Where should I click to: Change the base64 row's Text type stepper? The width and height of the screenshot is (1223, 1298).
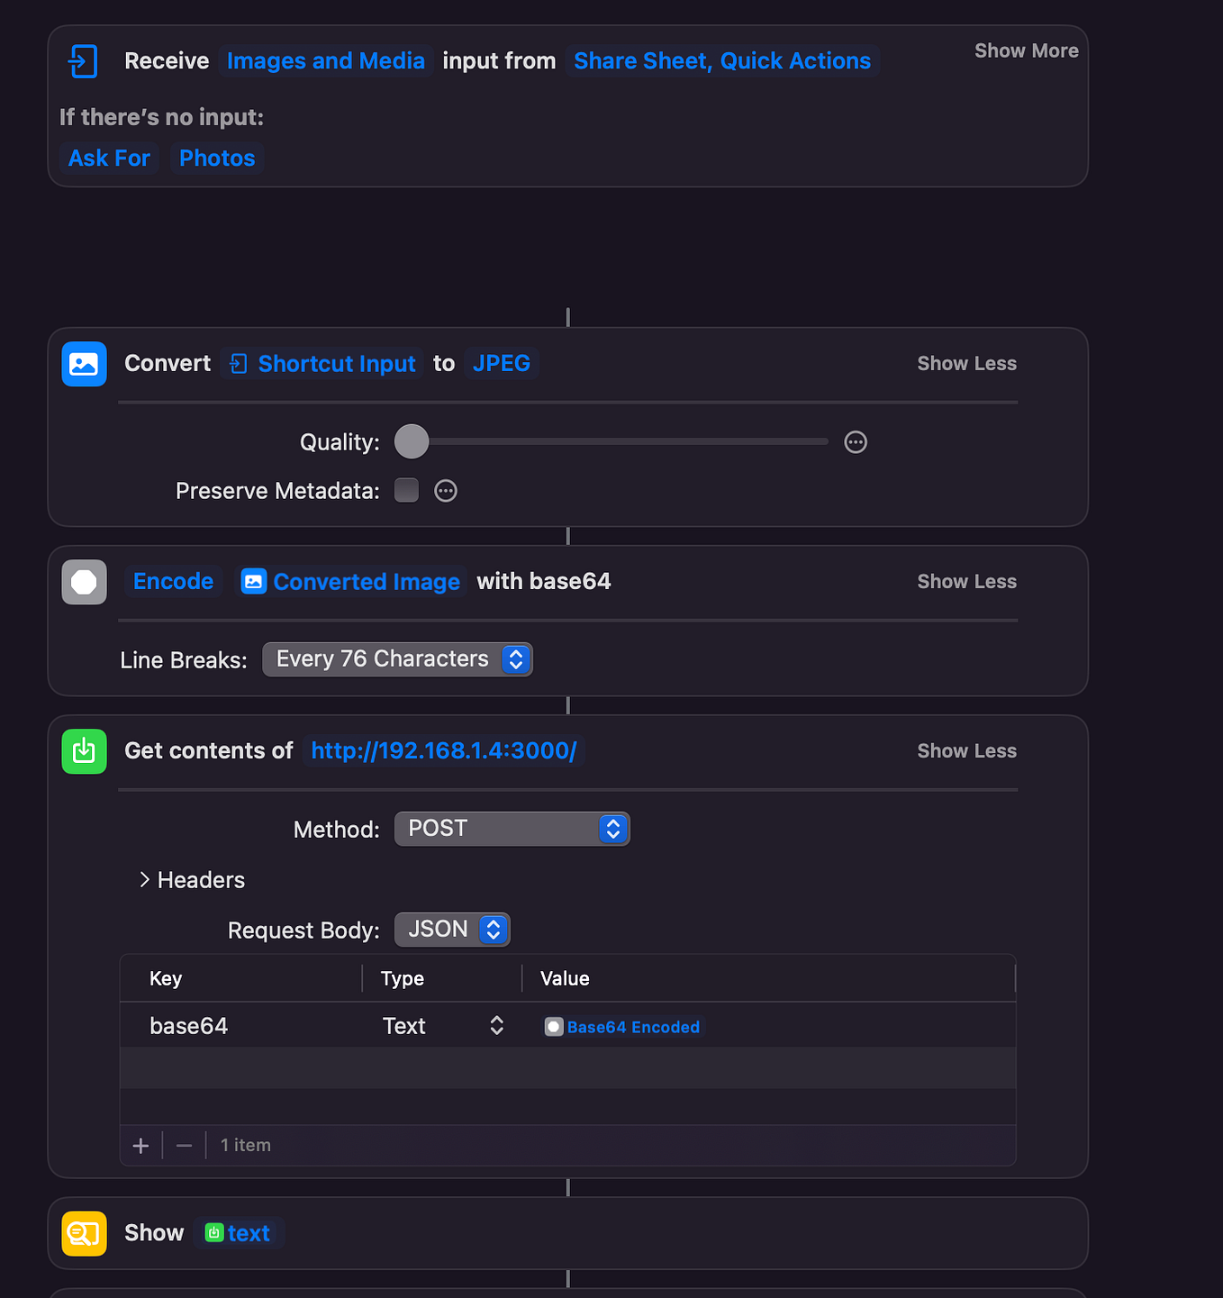pos(496,1026)
